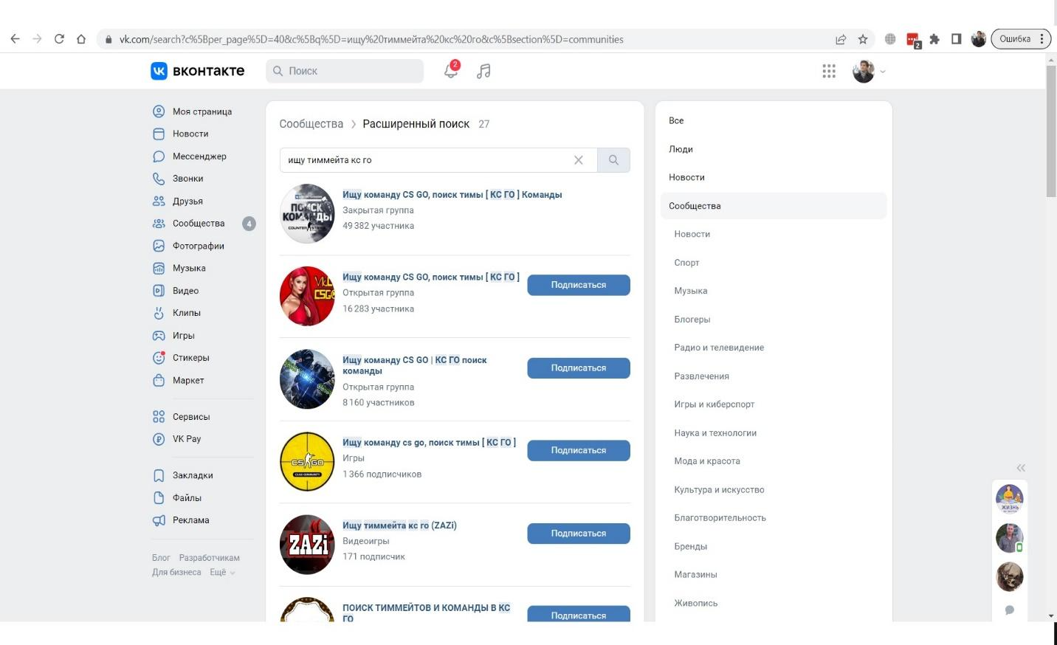Open the ZAZi community avatar
Image resolution: width=1057 pixels, height=645 pixels.
click(x=308, y=545)
